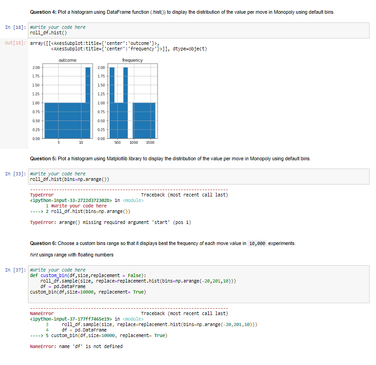The image size is (376, 365).
Task: Click 'df = pd.DataFrame' line in cell 37 input
Action: (63, 287)
